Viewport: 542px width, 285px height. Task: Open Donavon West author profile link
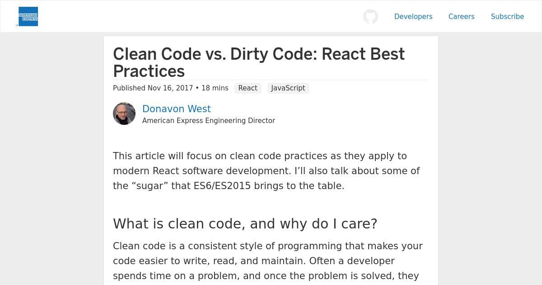pos(177,109)
